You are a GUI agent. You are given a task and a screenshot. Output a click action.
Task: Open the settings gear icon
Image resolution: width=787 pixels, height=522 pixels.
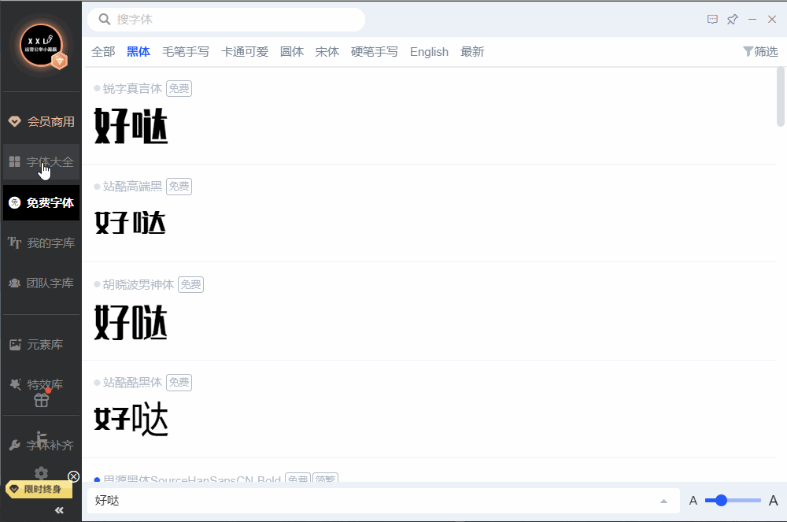pyautogui.click(x=41, y=473)
